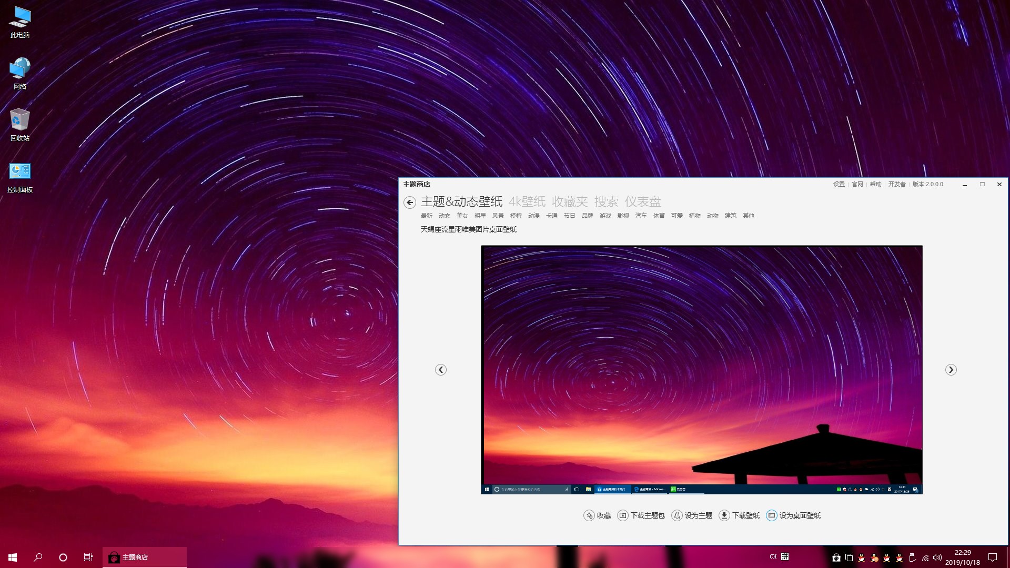Click the 下载主题包 download theme pack icon
1010x568 pixels.
point(623,515)
